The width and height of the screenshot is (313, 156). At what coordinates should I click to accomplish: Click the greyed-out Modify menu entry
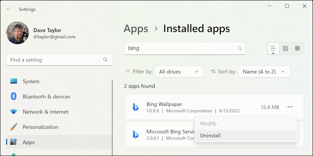(x=246, y=123)
